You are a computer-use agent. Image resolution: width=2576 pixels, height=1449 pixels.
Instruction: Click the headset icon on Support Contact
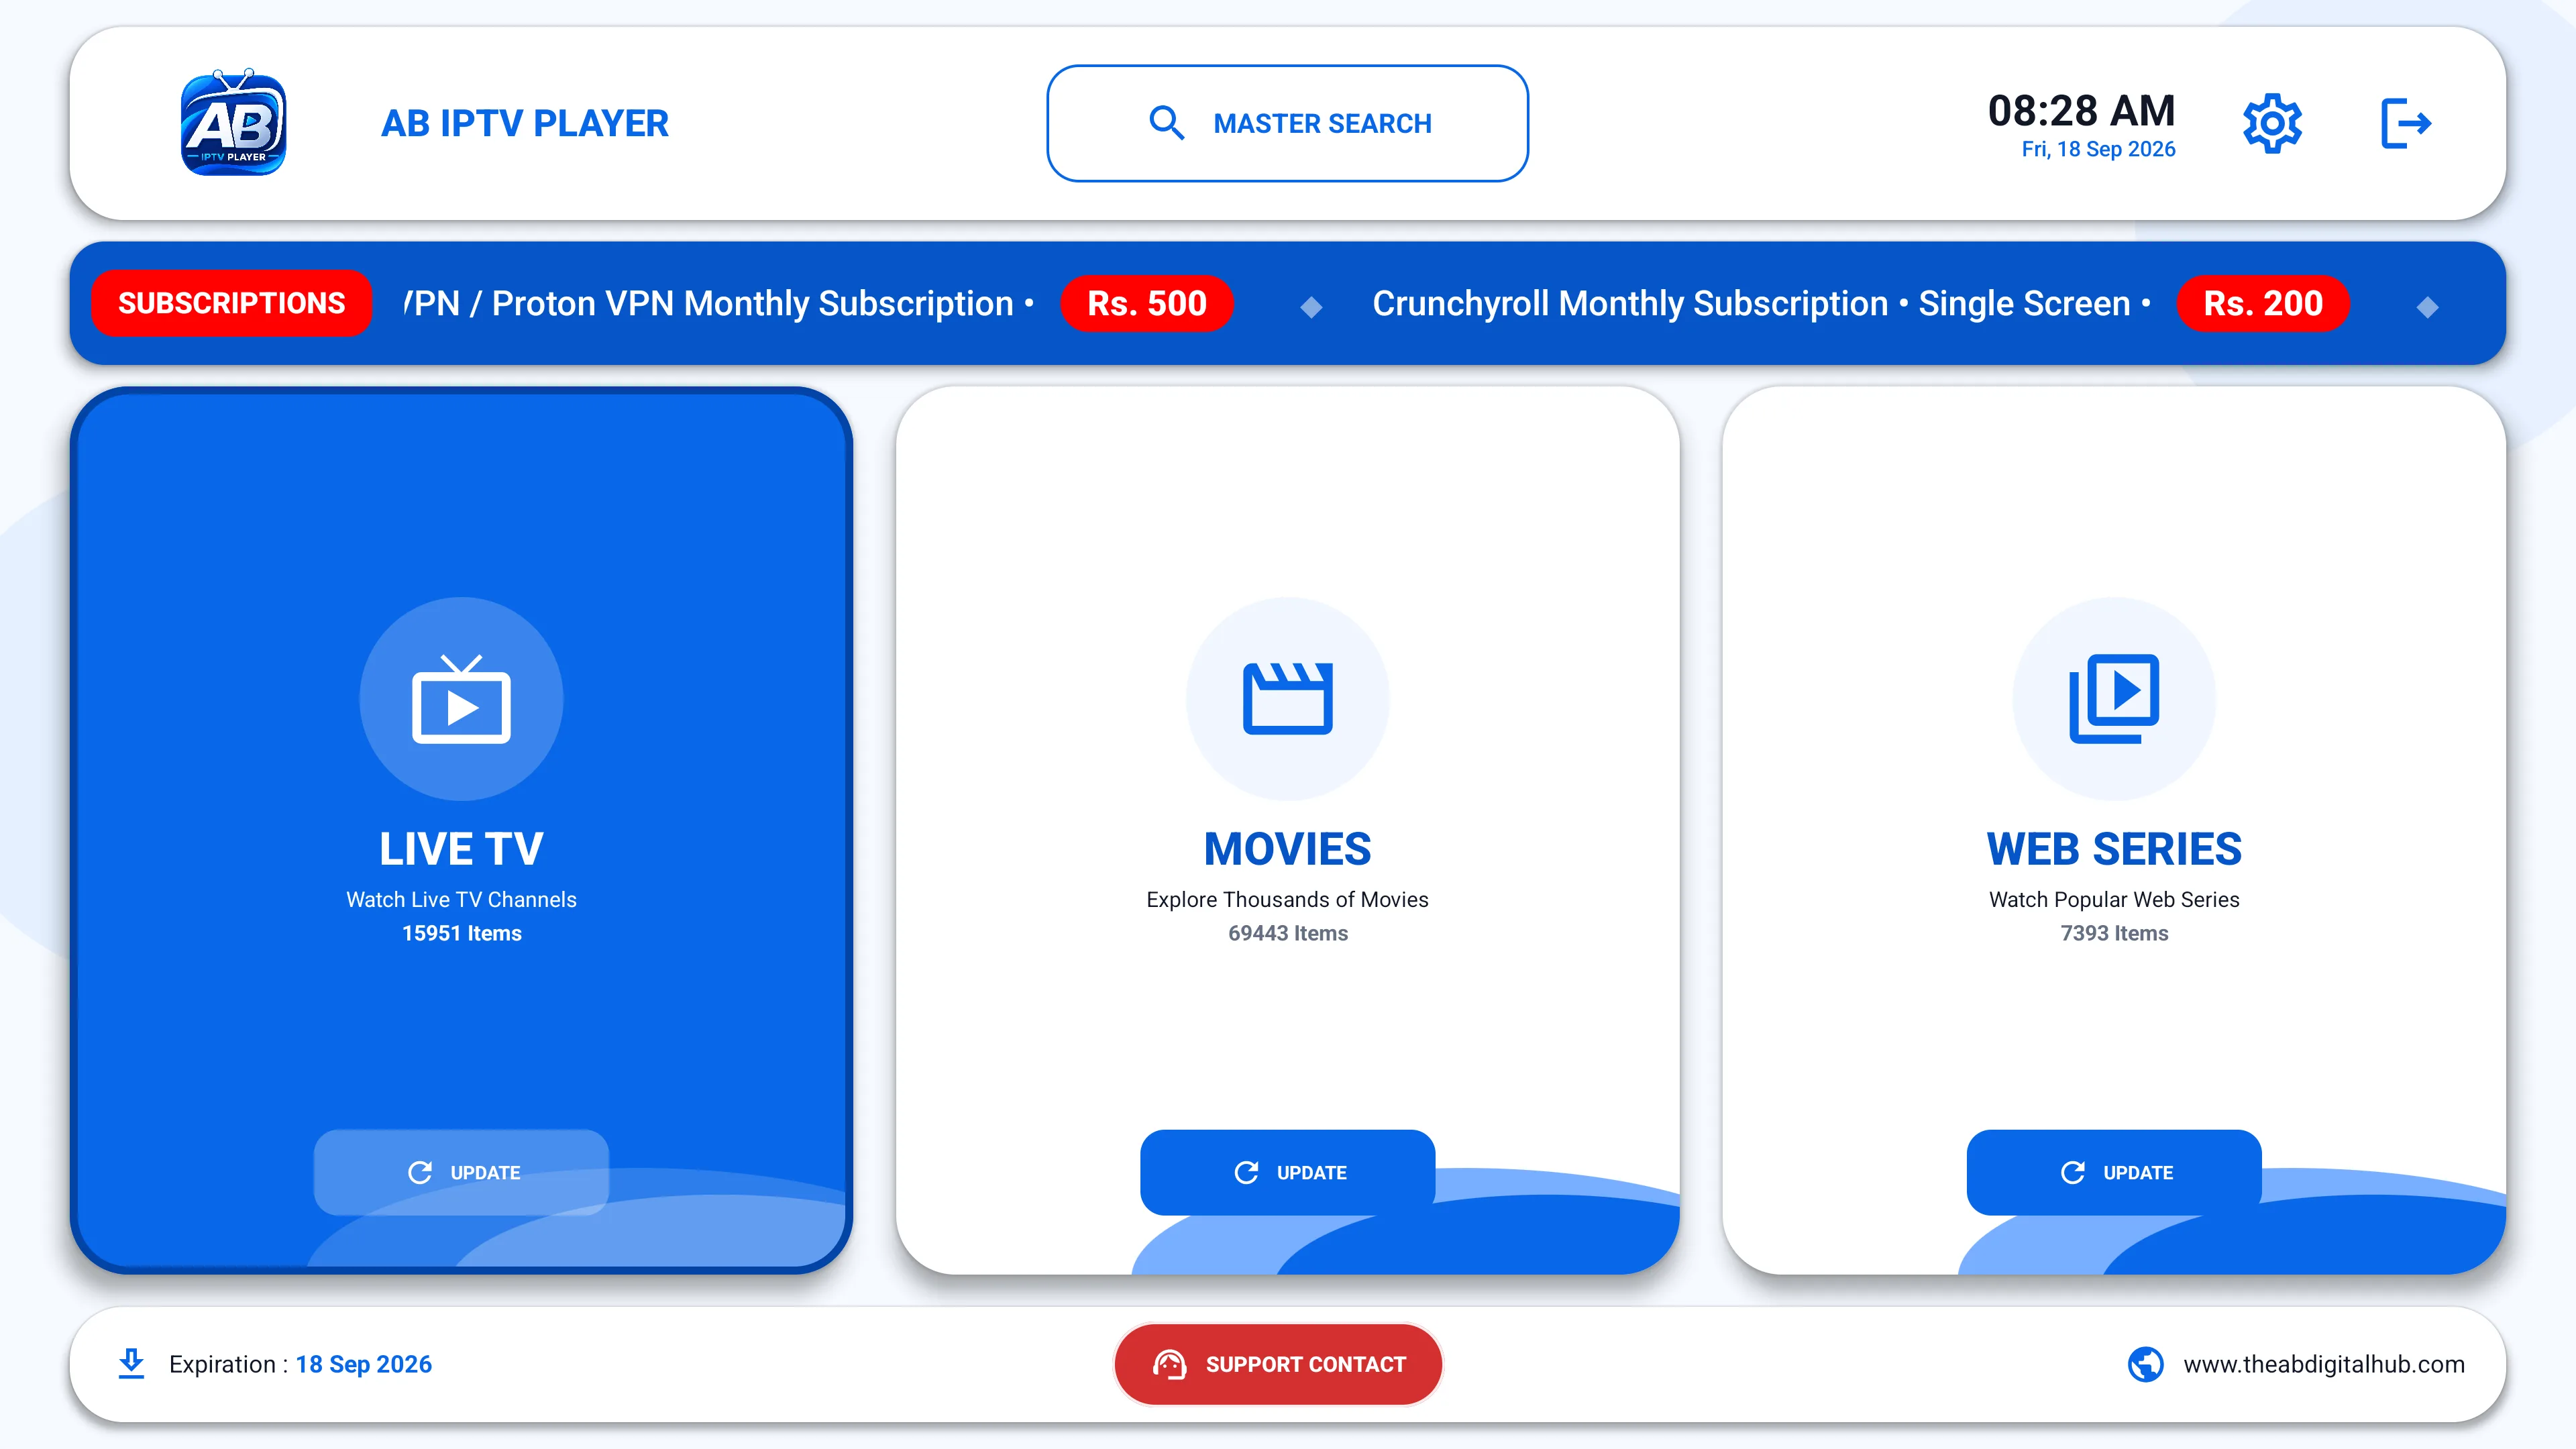pyautogui.click(x=1169, y=1364)
